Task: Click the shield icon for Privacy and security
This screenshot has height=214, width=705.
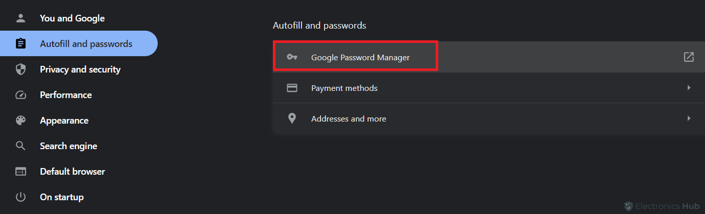Action: click(20, 69)
